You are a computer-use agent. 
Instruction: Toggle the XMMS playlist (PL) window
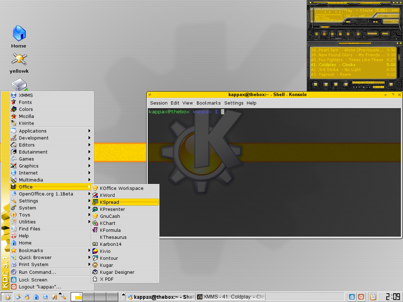395,22
